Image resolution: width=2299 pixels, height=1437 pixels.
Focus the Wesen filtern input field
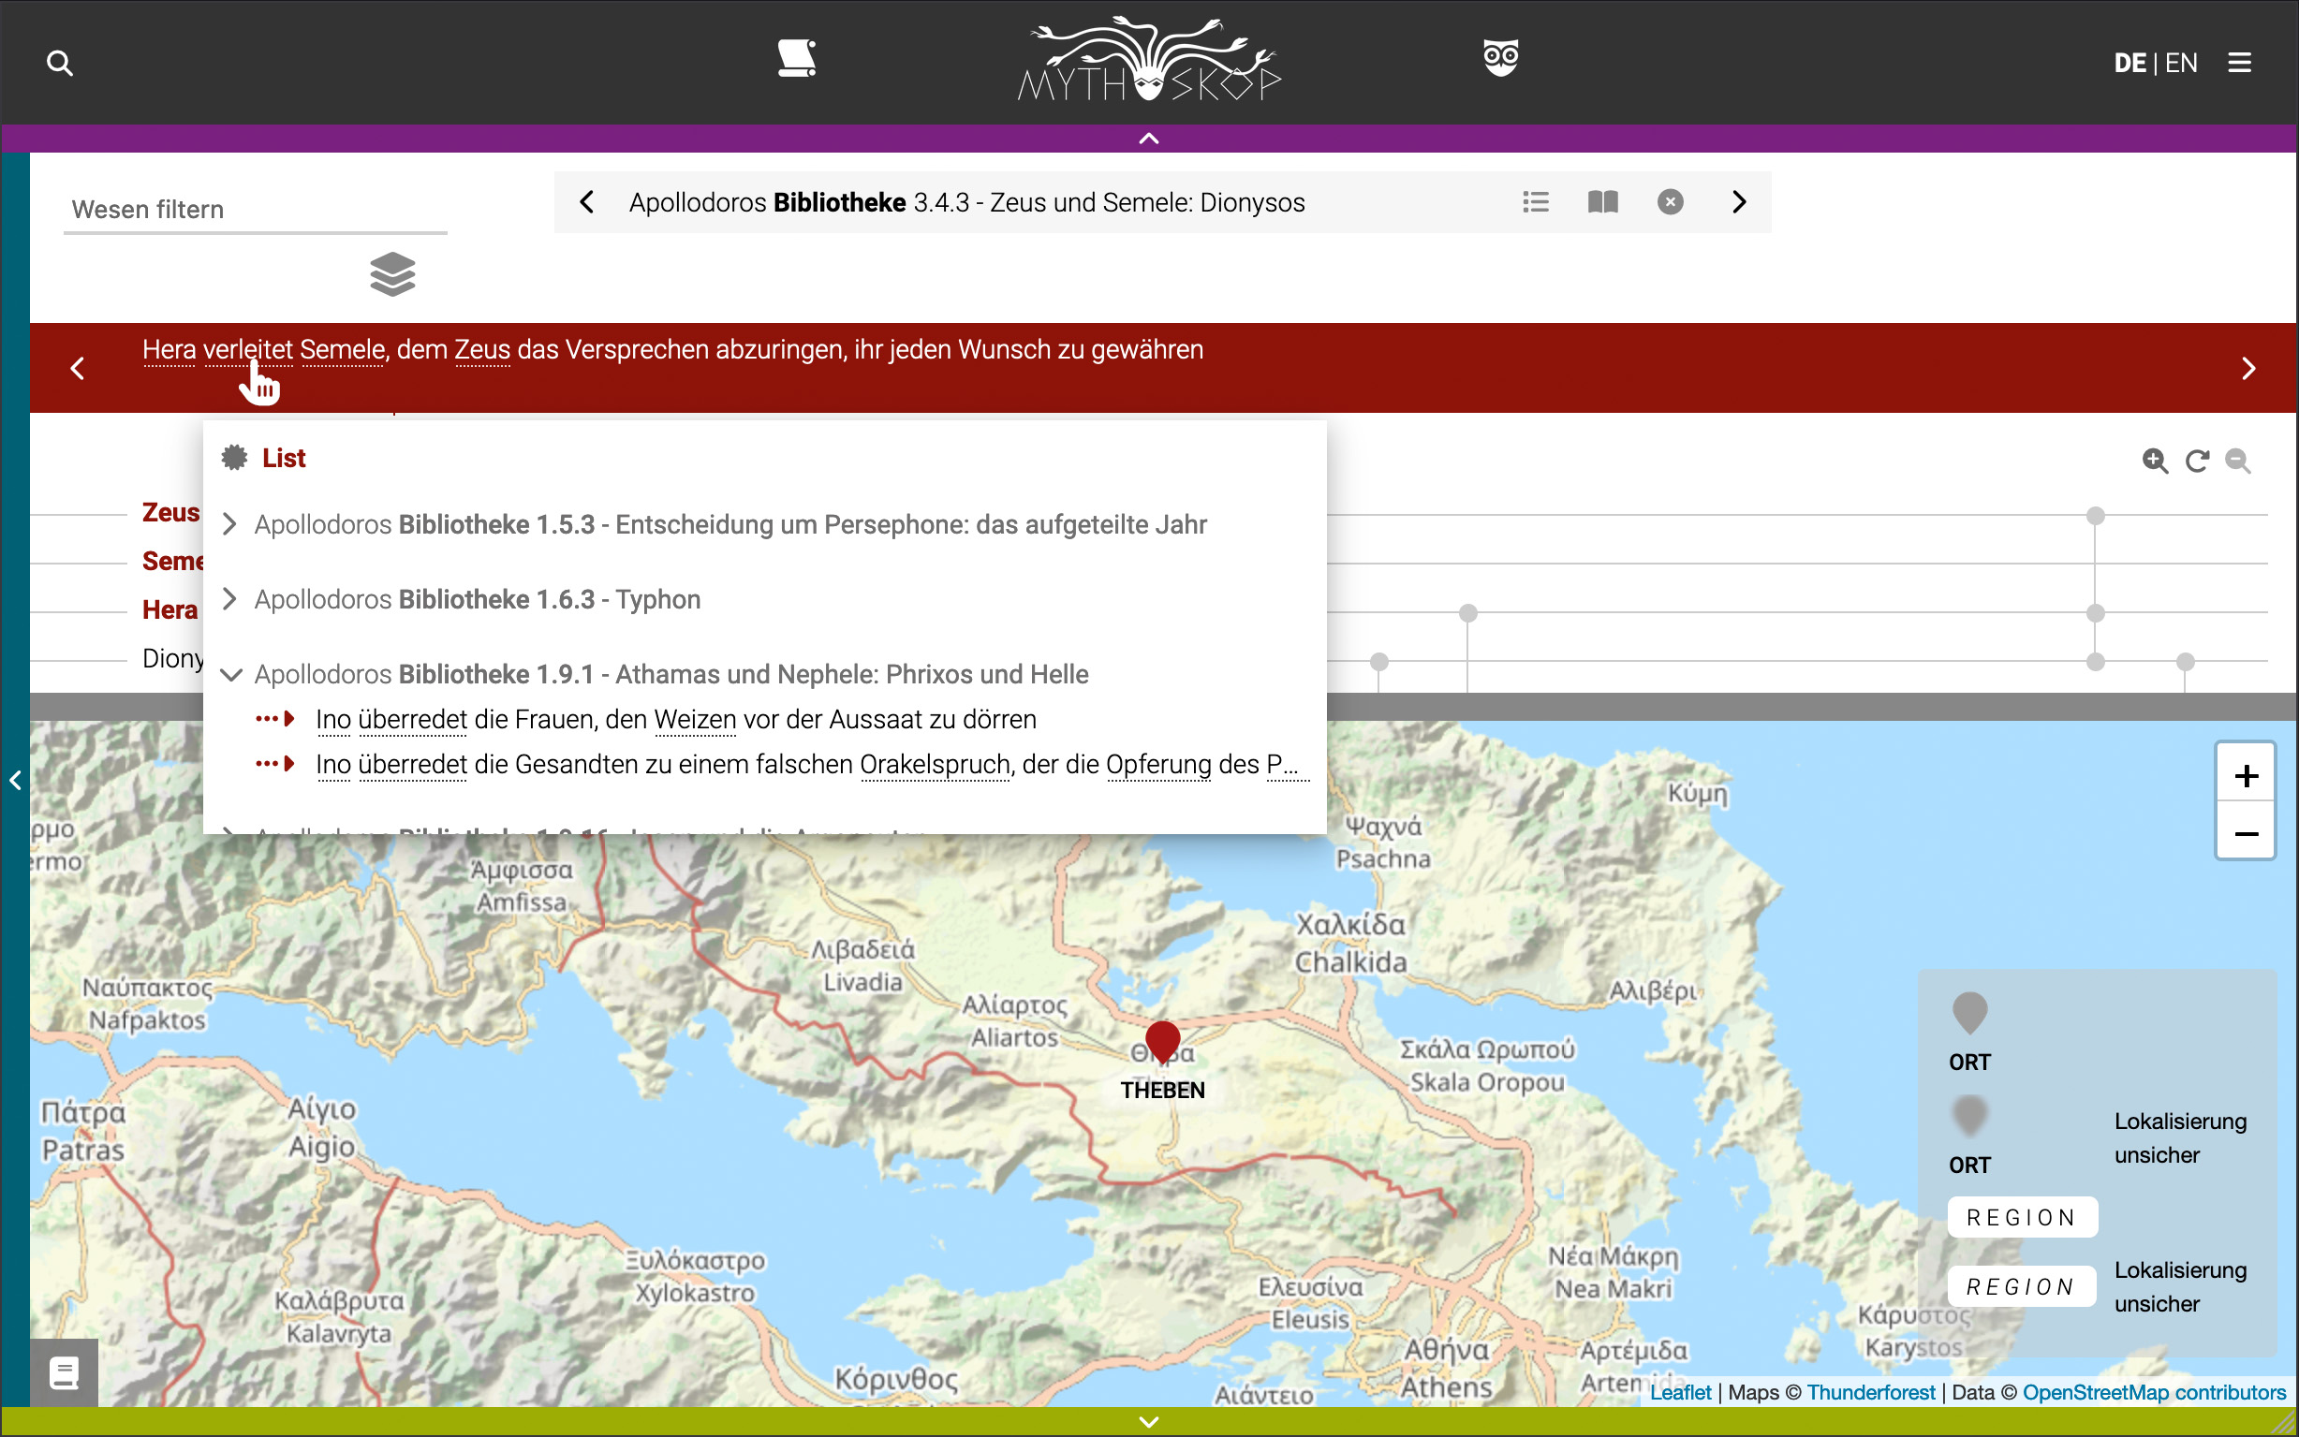(255, 209)
